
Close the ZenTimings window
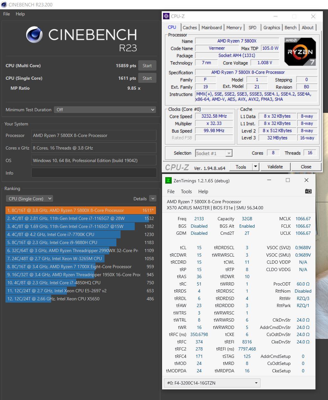point(306,180)
